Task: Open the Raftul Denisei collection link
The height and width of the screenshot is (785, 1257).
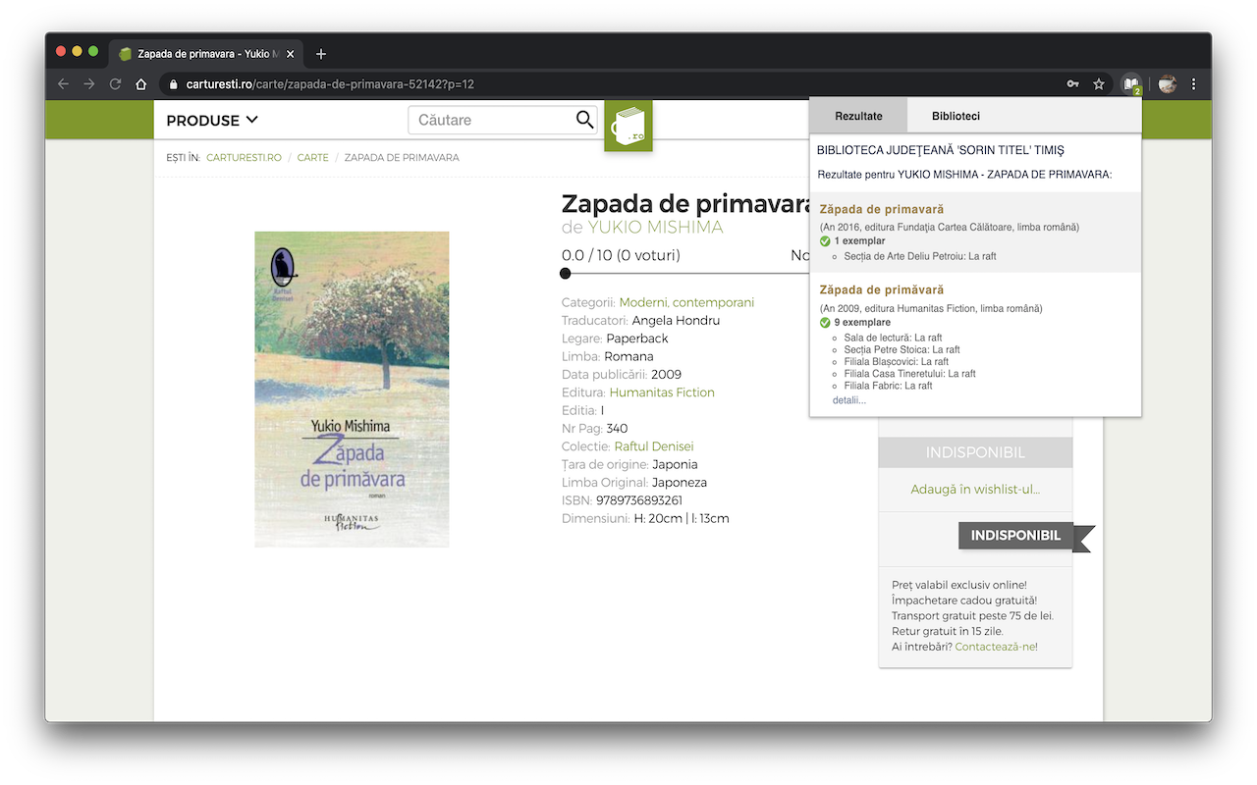Action: click(654, 446)
